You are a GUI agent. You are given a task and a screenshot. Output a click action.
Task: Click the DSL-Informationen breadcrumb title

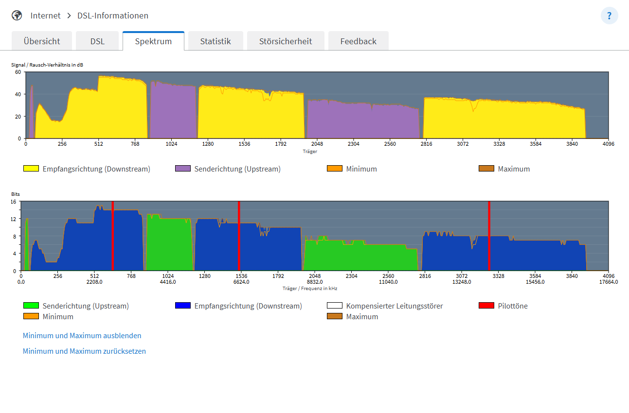coord(113,16)
